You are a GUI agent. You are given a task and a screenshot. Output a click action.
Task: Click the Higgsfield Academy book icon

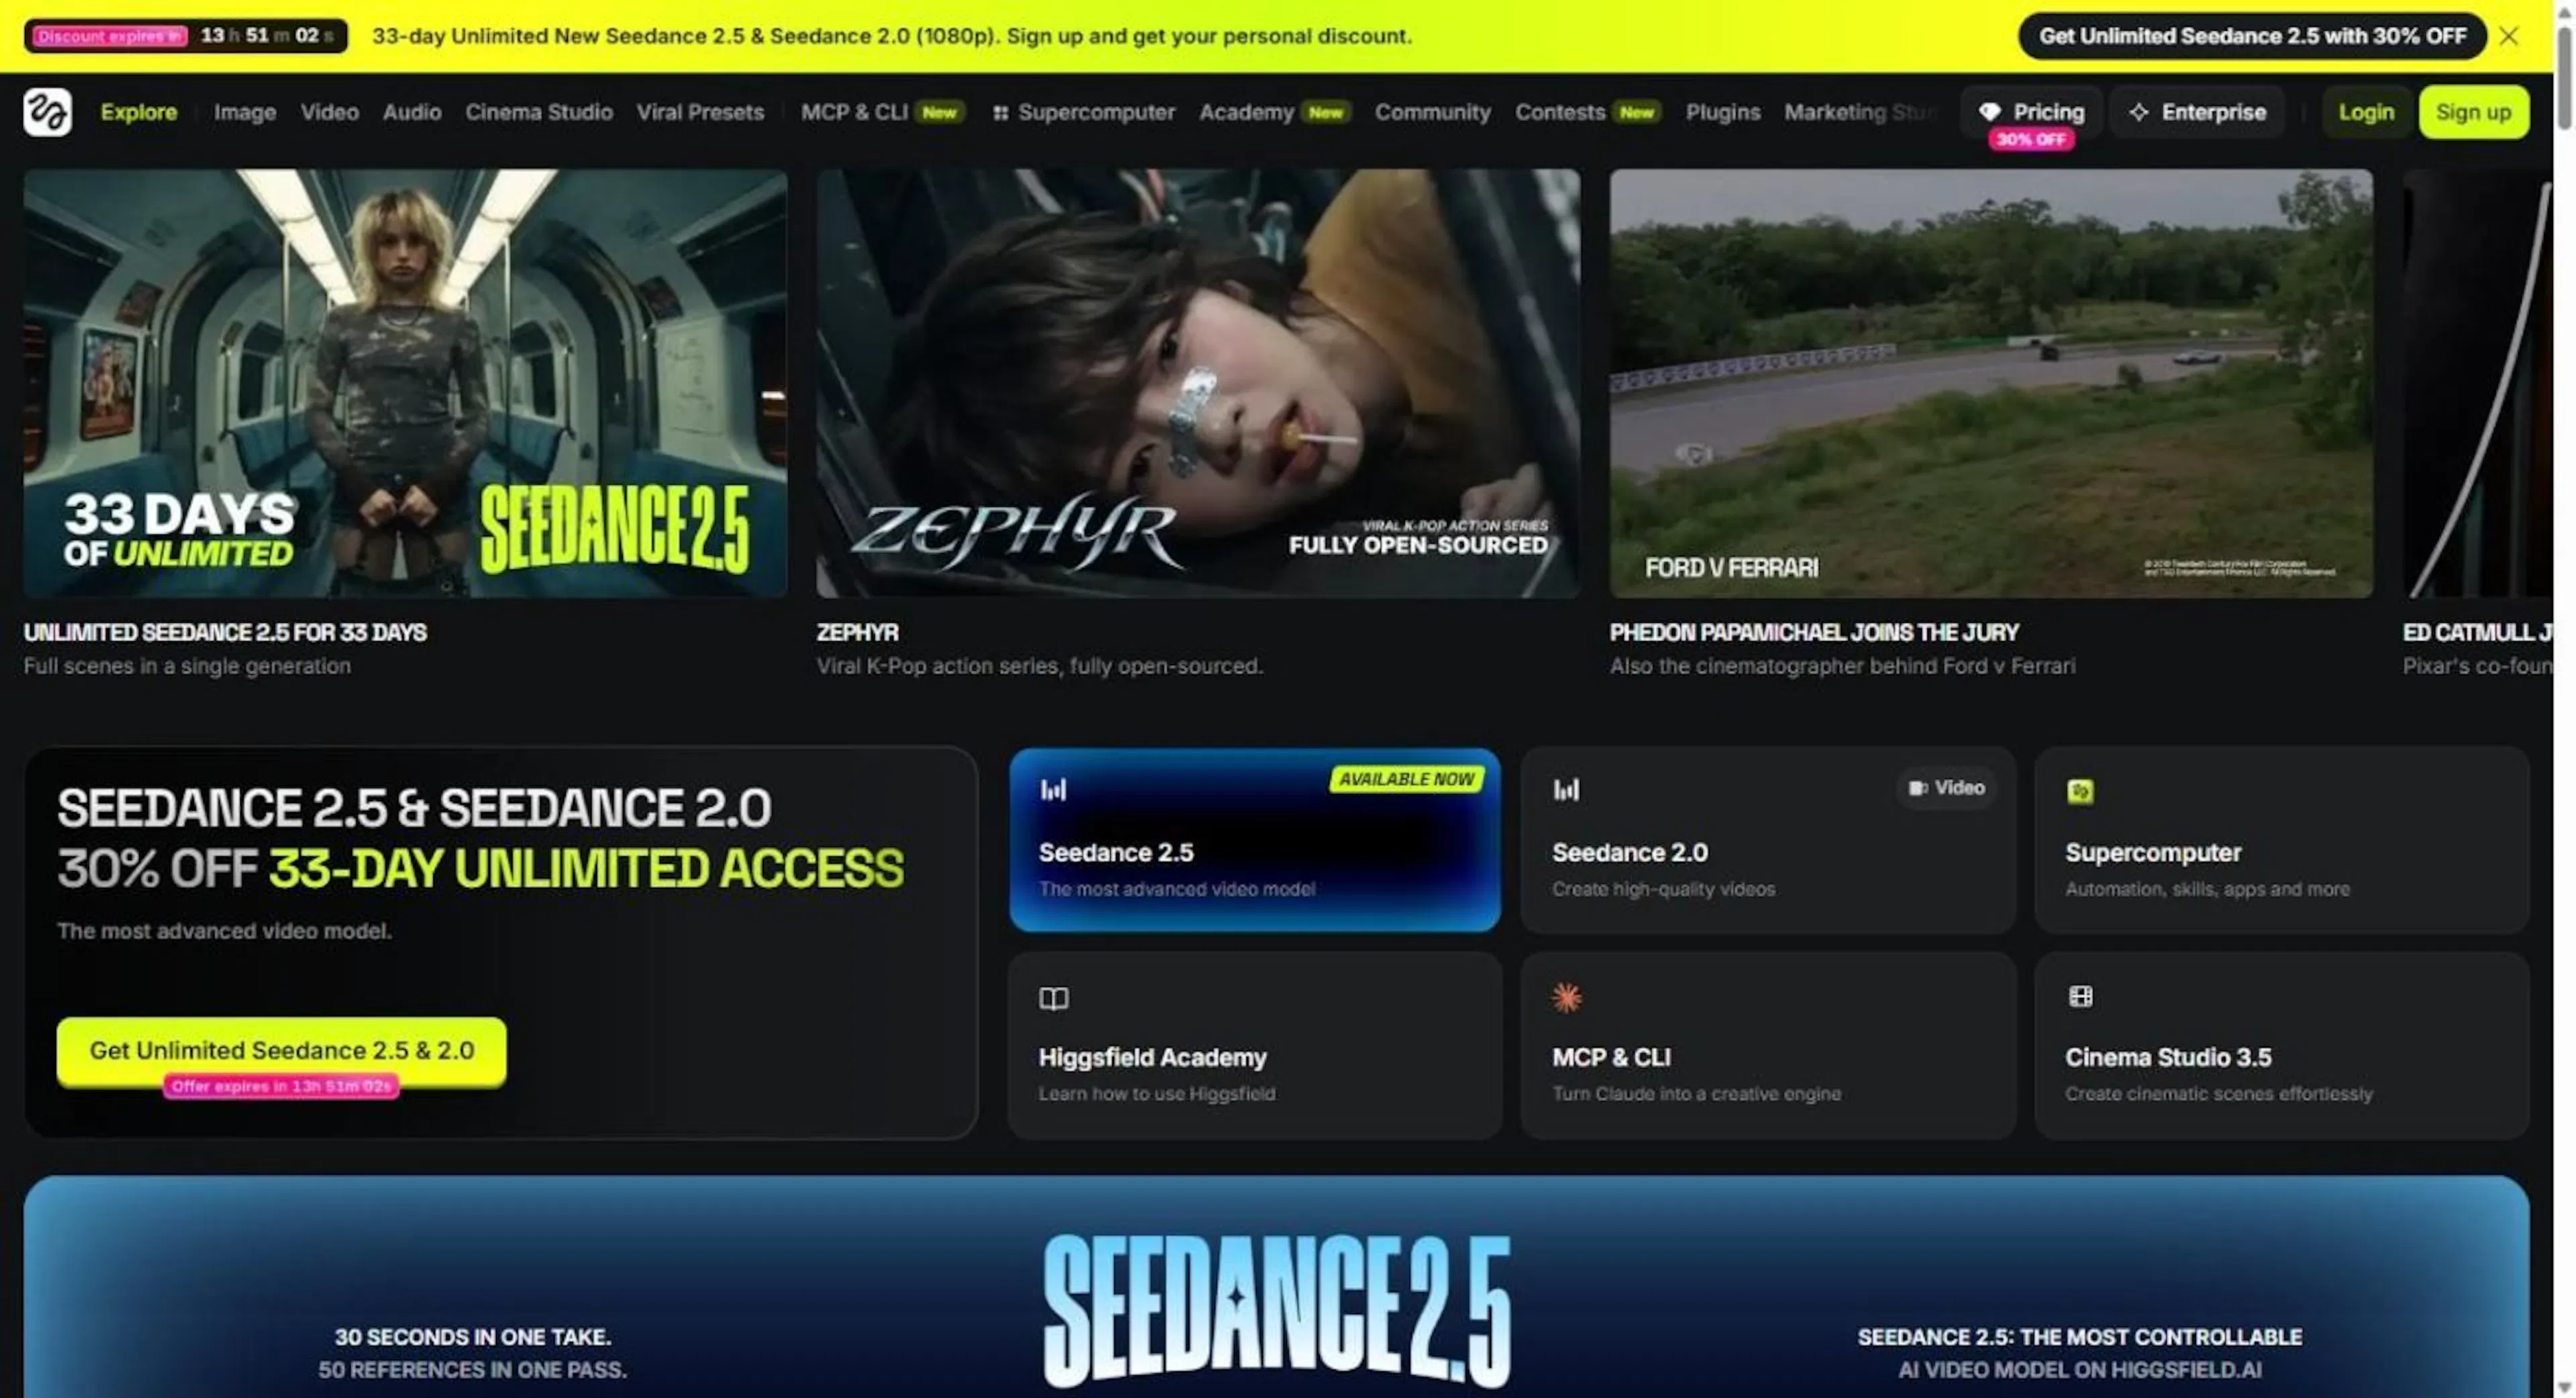click(x=1053, y=998)
